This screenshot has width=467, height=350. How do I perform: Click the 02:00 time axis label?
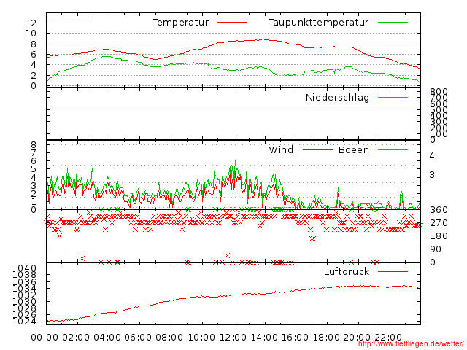pyautogui.click(x=76, y=338)
